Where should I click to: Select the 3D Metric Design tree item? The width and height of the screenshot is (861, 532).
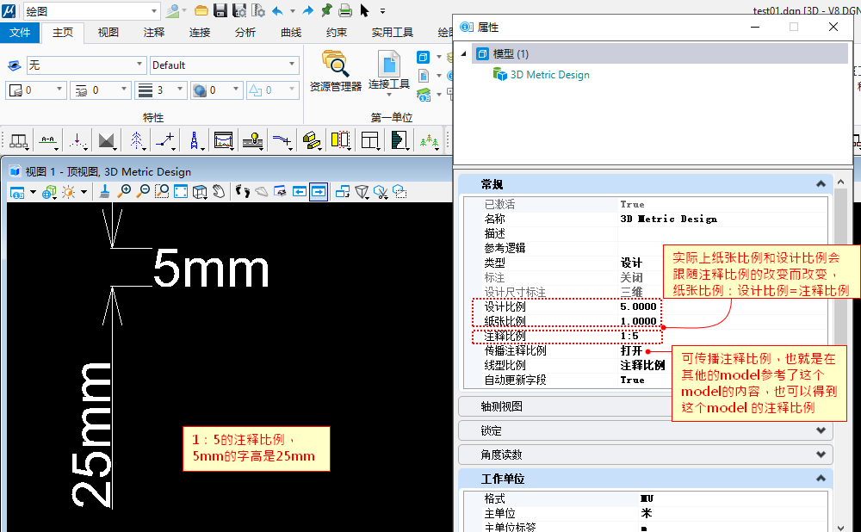[549, 75]
